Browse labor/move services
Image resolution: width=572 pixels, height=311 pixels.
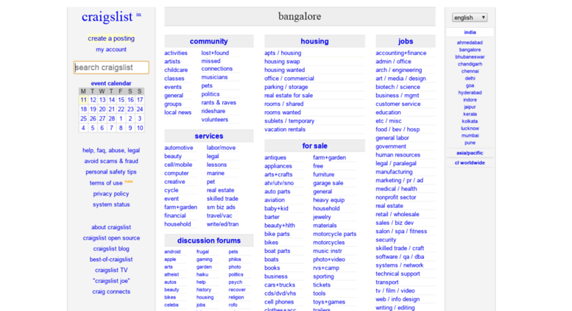tap(221, 148)
